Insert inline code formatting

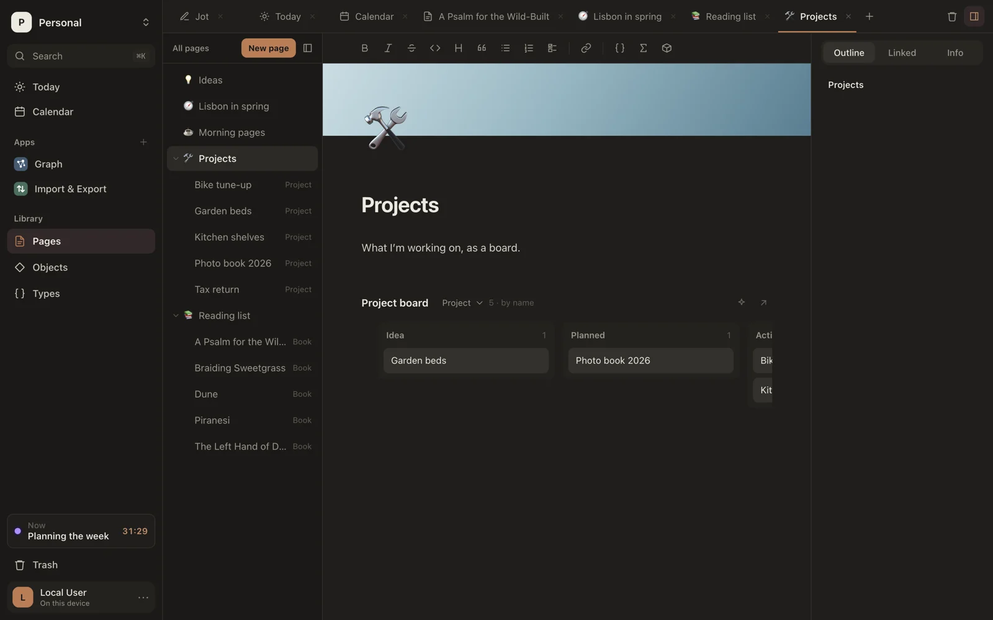[x=435, y=48]
